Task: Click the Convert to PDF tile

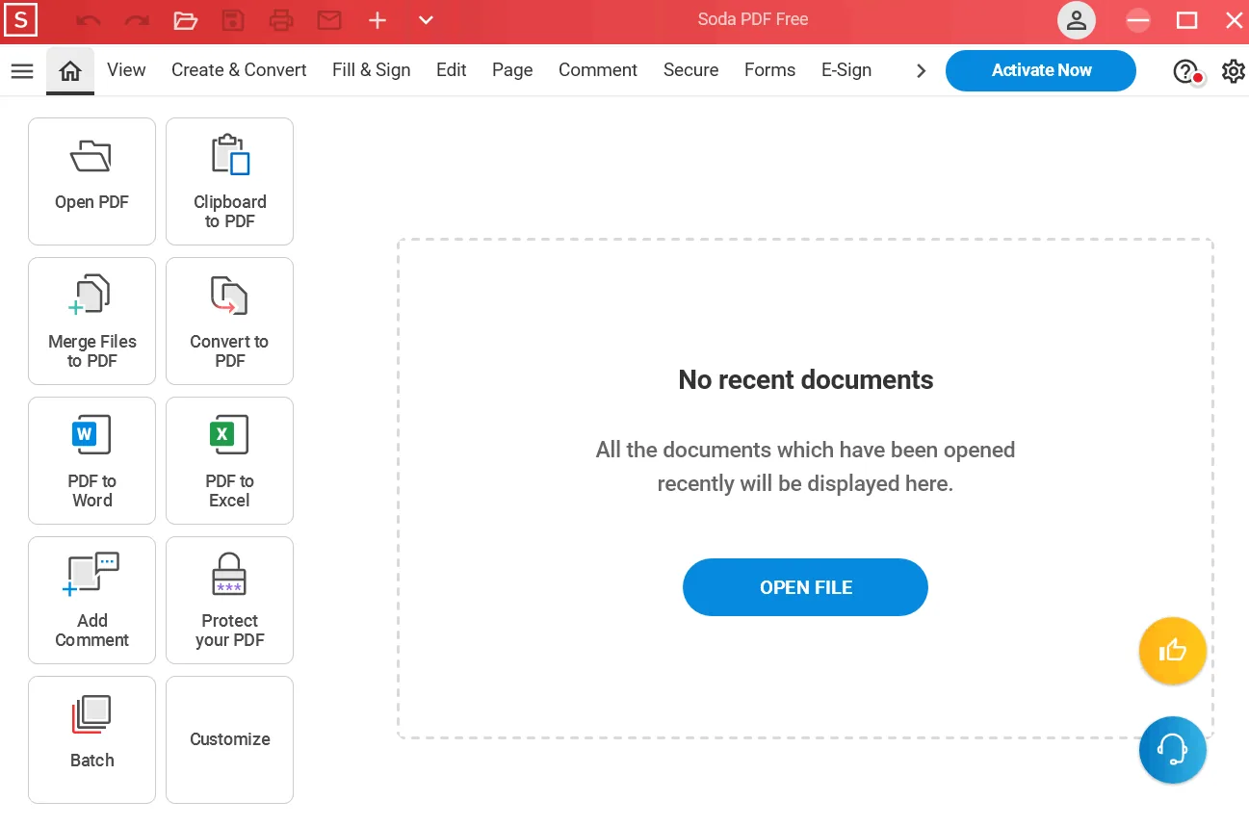Action: point(229,321)
